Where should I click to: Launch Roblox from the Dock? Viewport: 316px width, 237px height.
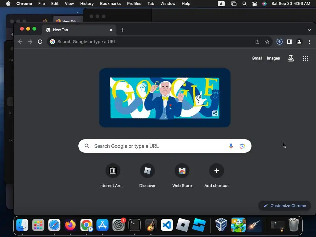pyautogui.click(x=183, y=225)
